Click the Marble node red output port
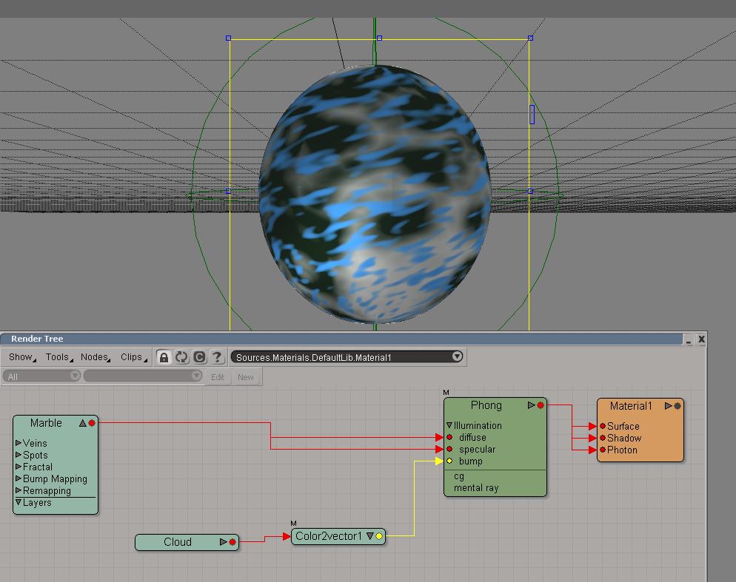 point(92,423)
